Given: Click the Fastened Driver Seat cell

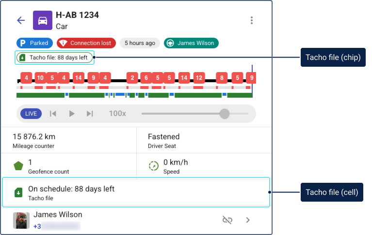Looking at the screenshot, I should click(x=204, y=140).
